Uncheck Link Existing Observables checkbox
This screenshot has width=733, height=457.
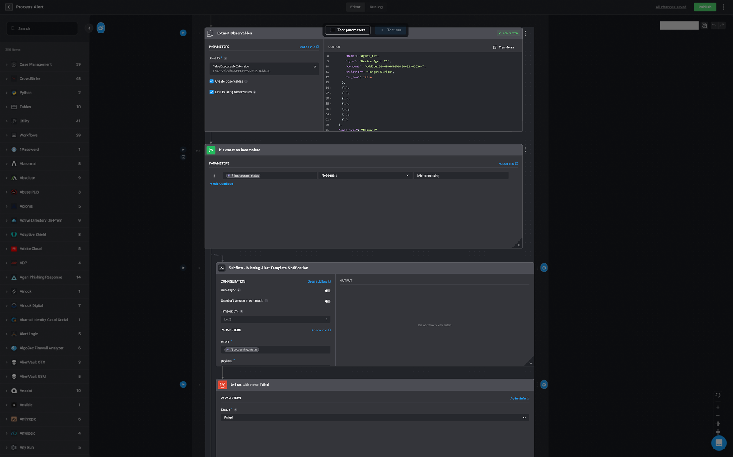pyautogui.click(x=212, y=92)
